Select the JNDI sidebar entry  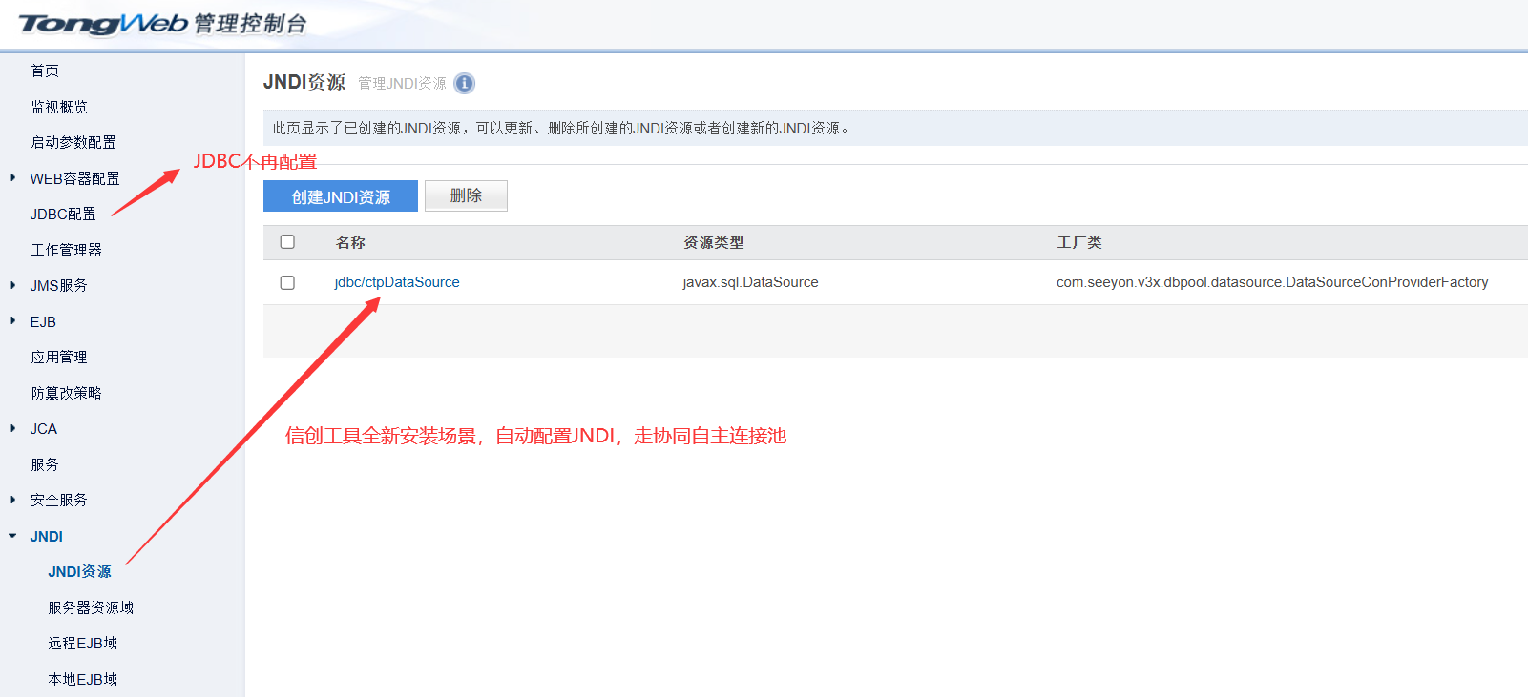click(x=47, y=536)
